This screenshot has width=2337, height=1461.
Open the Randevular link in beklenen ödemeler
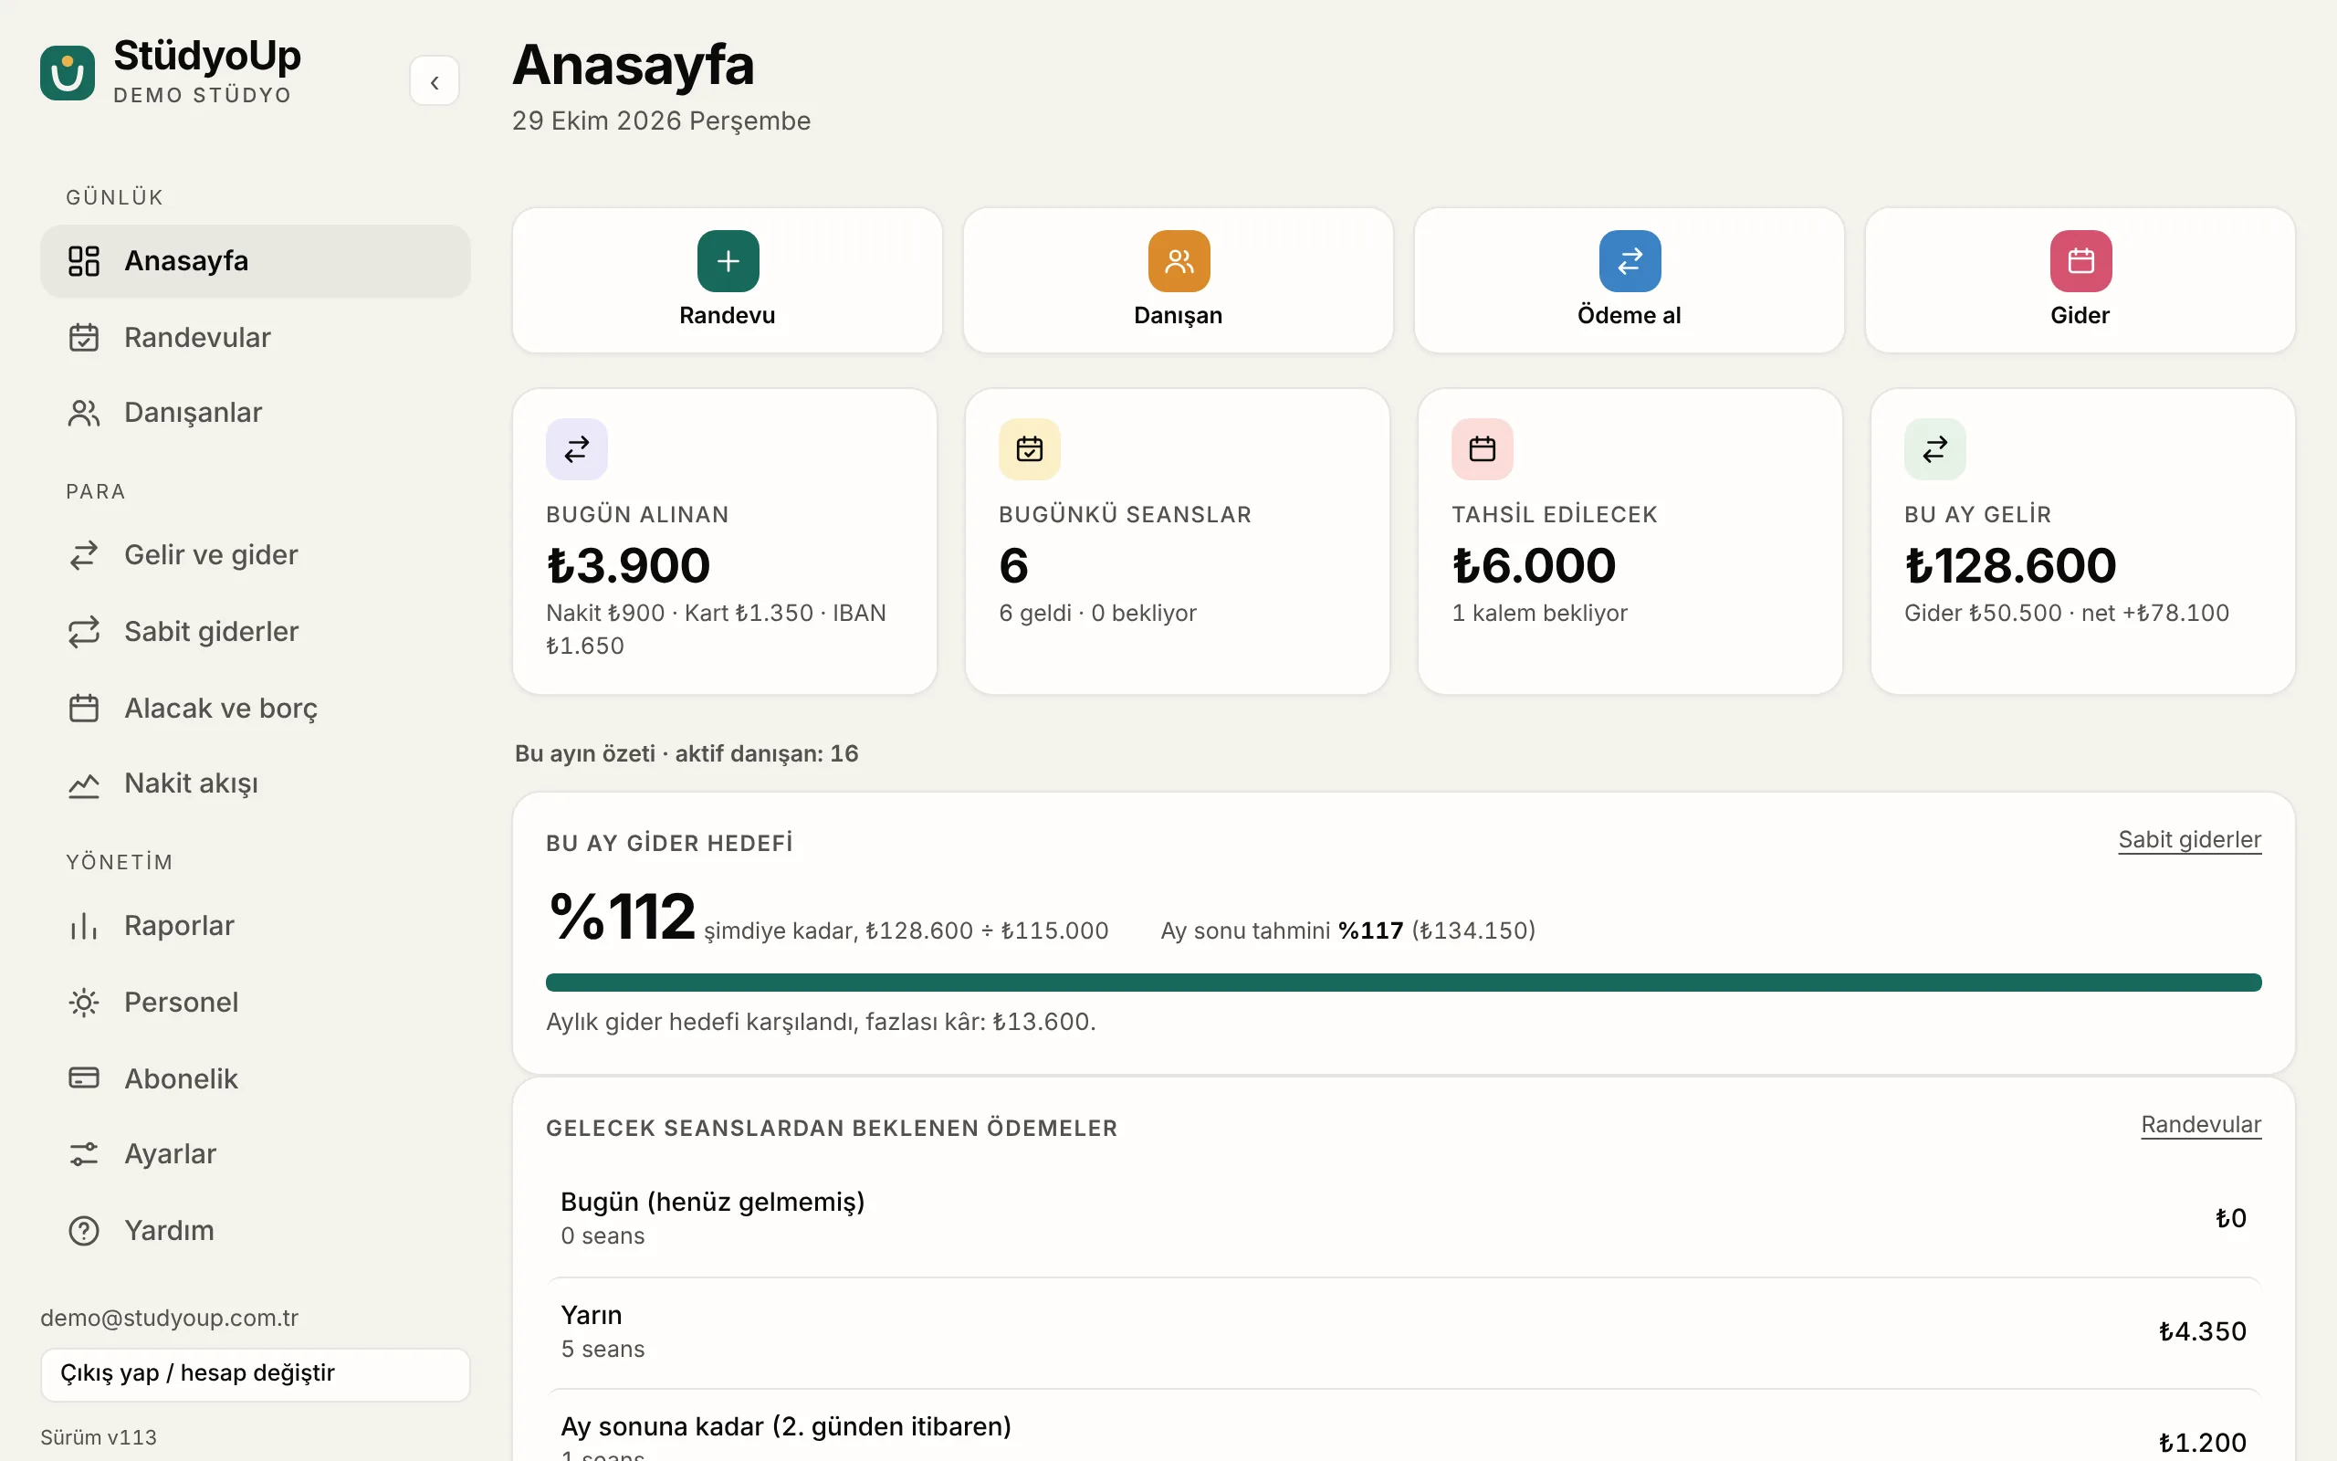(x=2201, y=1125)
